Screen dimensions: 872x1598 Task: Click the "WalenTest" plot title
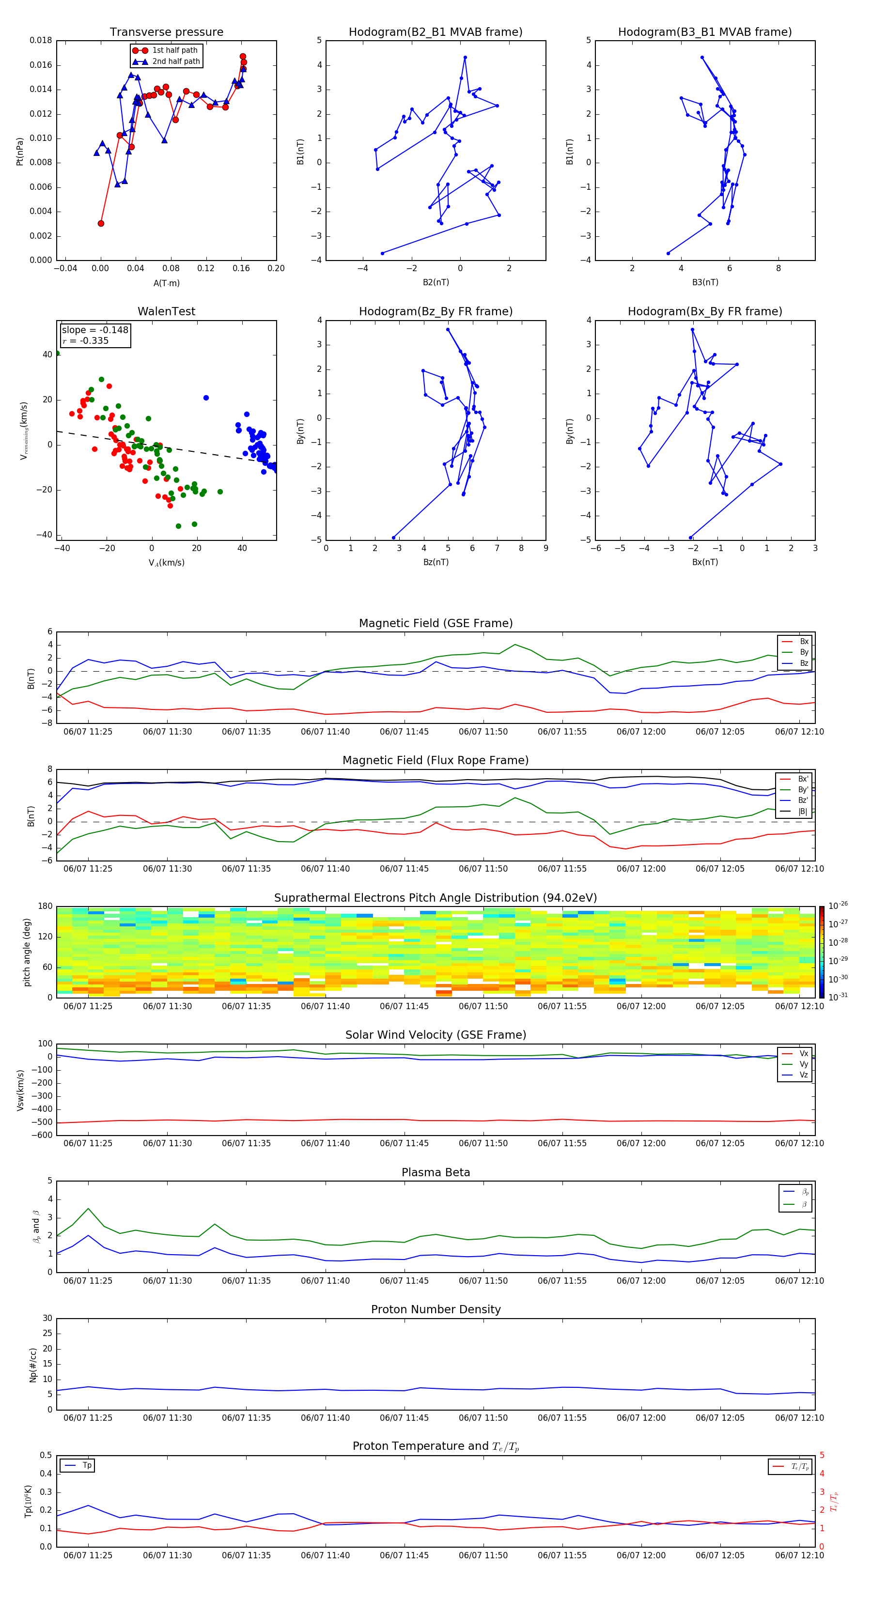(166, 311)
